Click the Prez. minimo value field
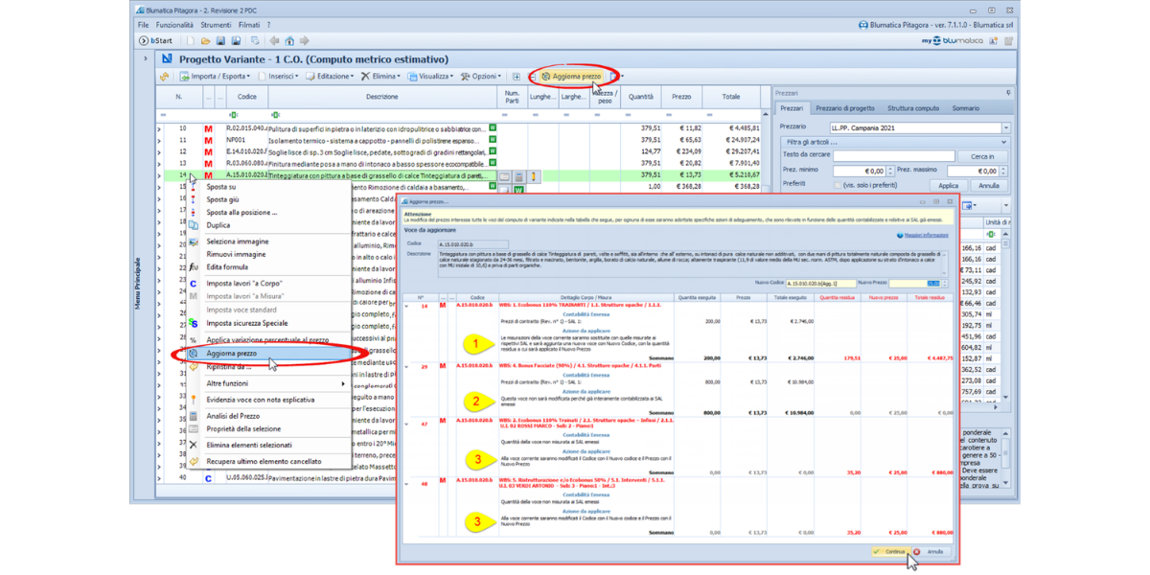 click(860, 171)
